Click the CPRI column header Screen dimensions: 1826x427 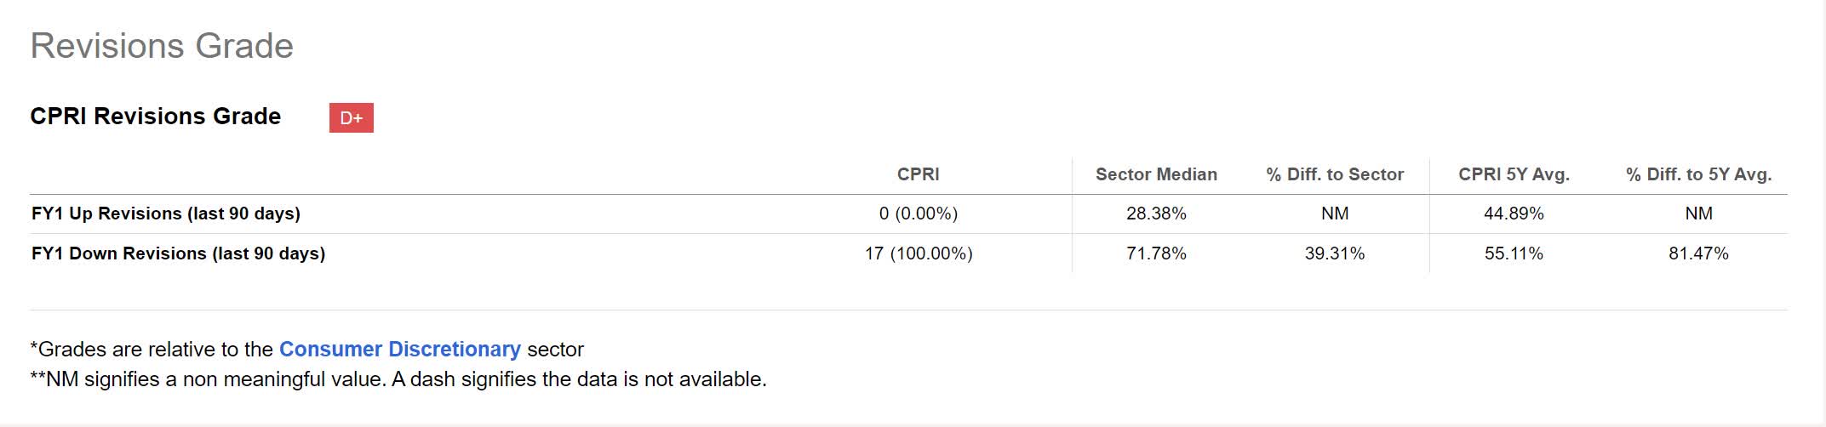tap(918, 174)
